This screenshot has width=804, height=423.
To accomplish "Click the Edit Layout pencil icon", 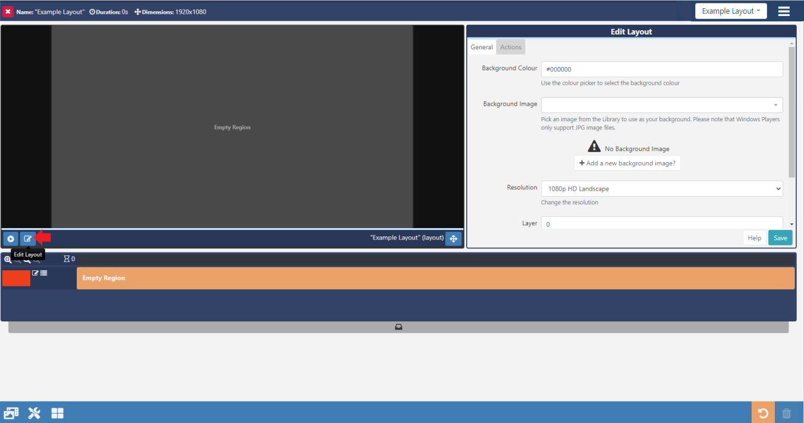I will click(27, 238).
